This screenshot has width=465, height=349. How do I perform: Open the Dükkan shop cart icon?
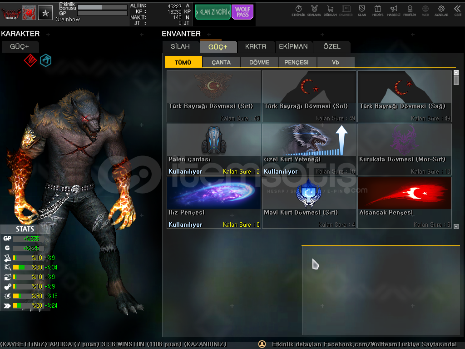click(x=330, y=11)
